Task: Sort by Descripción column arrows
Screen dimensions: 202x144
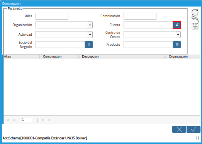Action: [x=165, y=56]
